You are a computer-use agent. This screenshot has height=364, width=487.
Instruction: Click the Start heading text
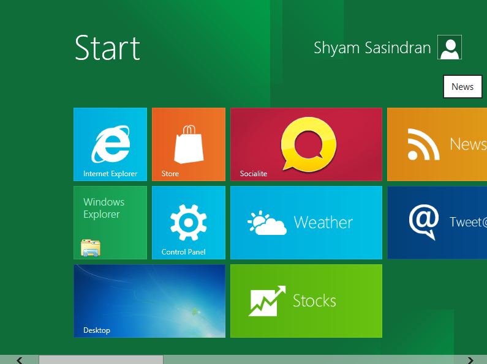coord(107,48)
